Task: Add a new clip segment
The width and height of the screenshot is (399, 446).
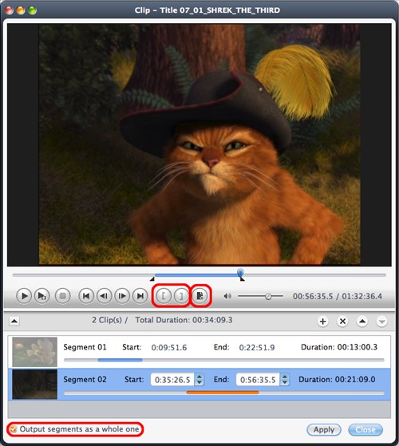Action: coord(322,322)
